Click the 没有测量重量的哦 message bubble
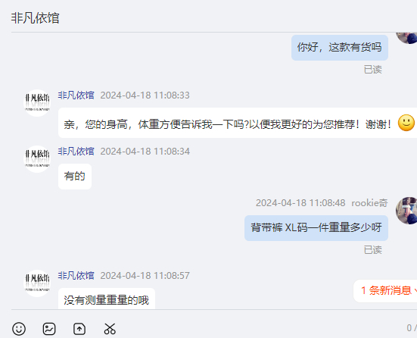Viewport: 417px width, 338px height. [107, 299]
